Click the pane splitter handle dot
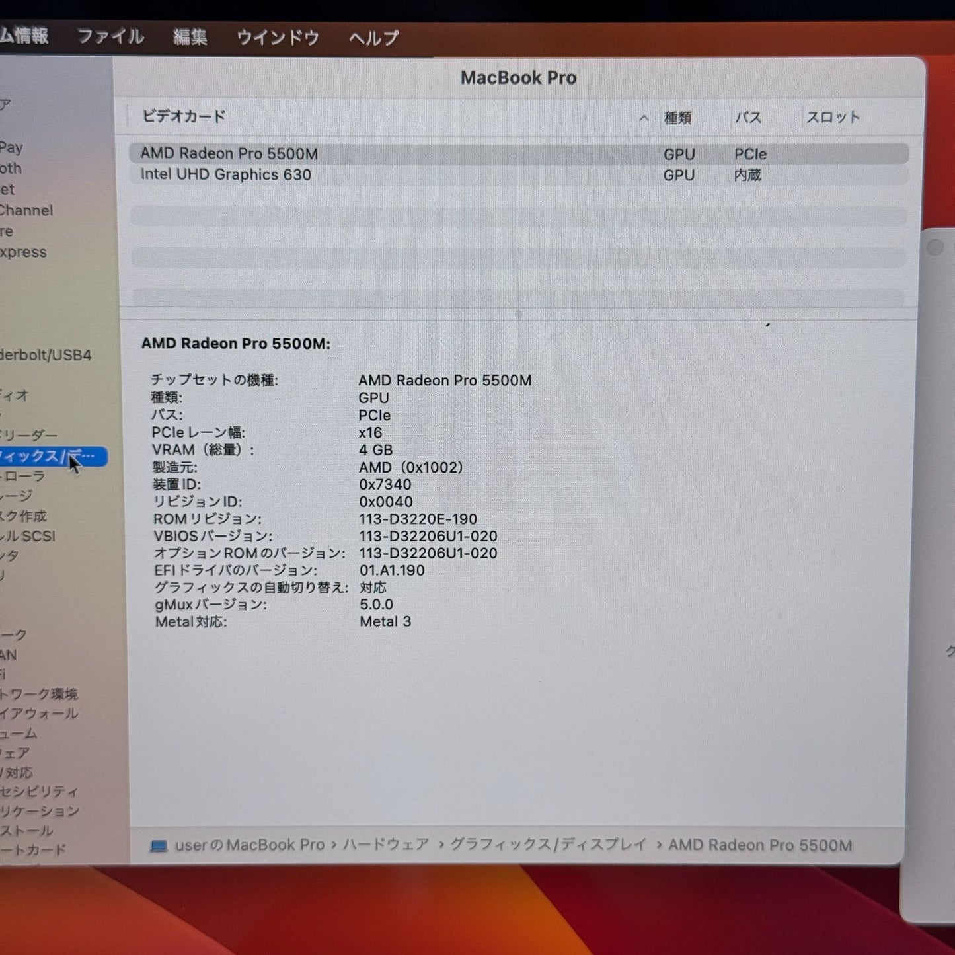 tap(519, 314)
